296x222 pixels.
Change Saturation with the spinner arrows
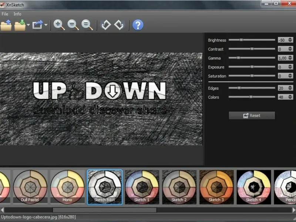(290, 76)
